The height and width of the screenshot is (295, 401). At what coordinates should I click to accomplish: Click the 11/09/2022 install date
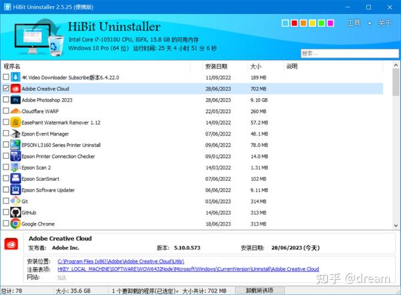point(218,77)
